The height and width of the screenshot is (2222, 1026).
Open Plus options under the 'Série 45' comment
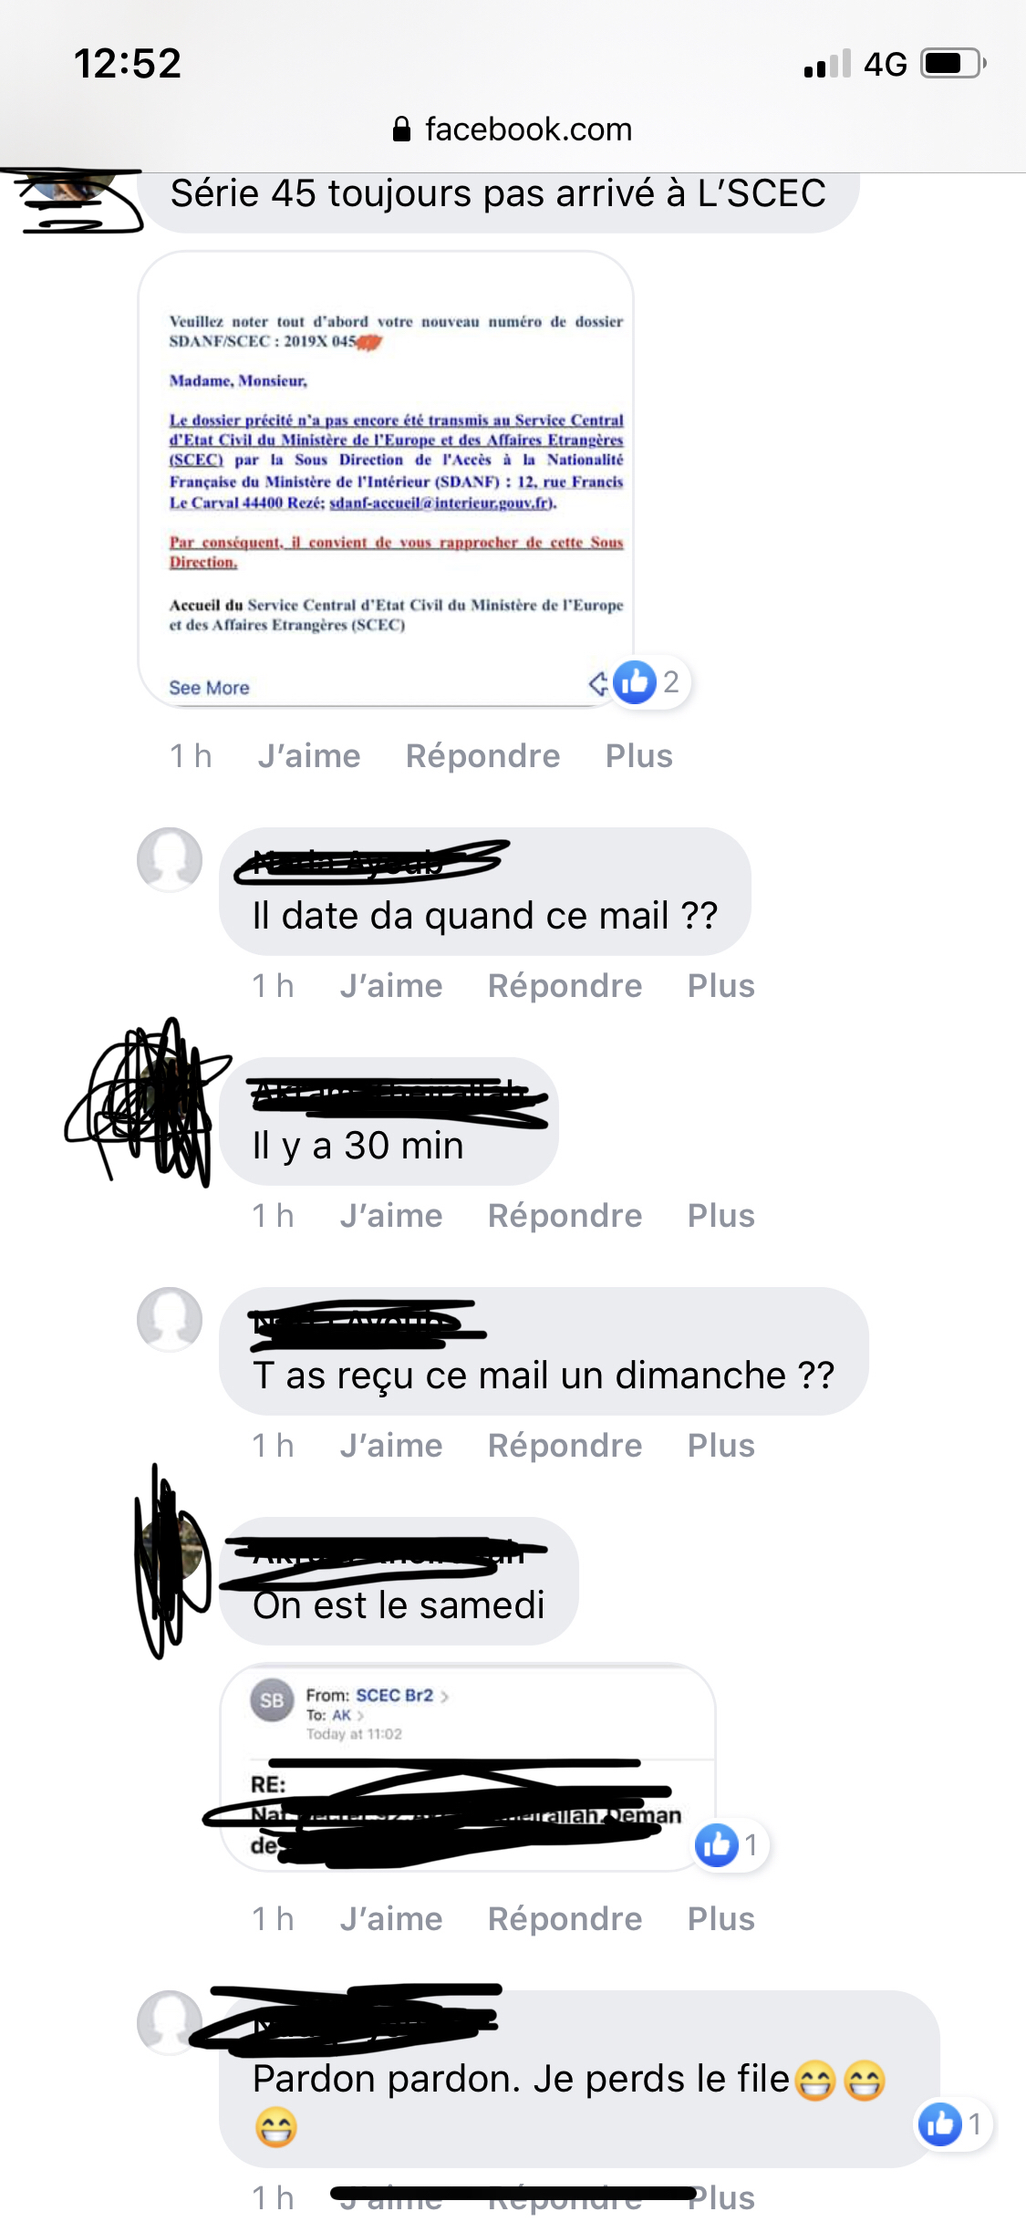(x=639, y=755)
